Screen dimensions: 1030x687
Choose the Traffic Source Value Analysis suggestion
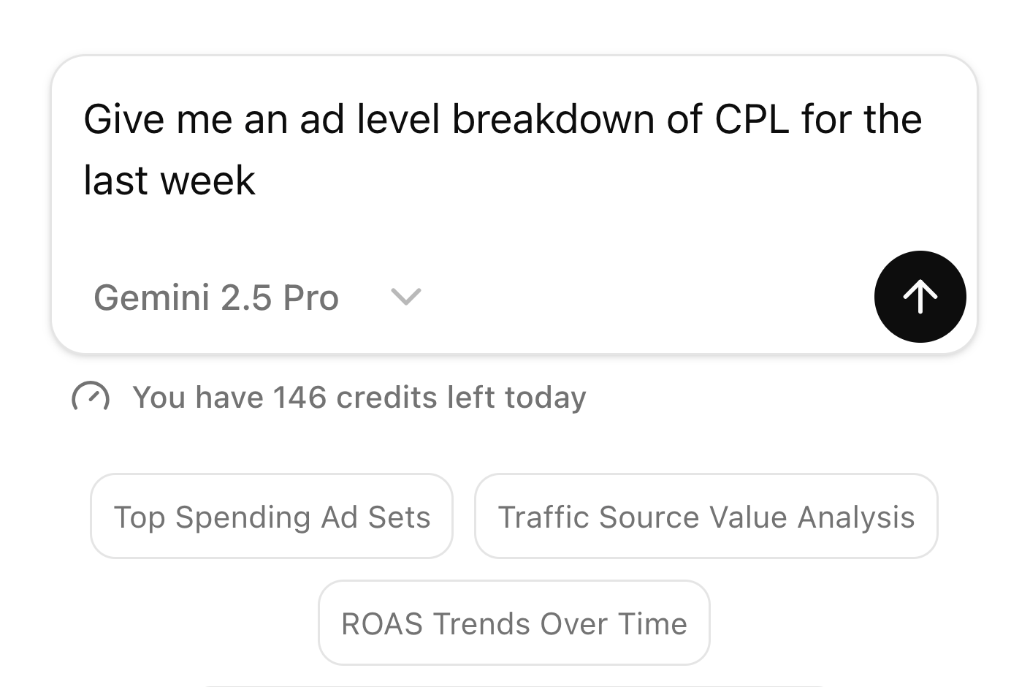pyautogui.click(x=706, y=517)
